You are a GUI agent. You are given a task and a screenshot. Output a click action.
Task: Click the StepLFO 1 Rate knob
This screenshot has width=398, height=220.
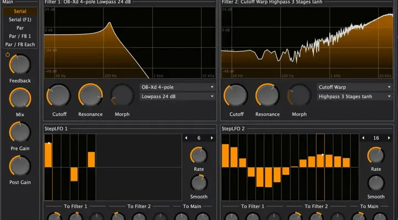pyautogui.click(x=199, y=155)
